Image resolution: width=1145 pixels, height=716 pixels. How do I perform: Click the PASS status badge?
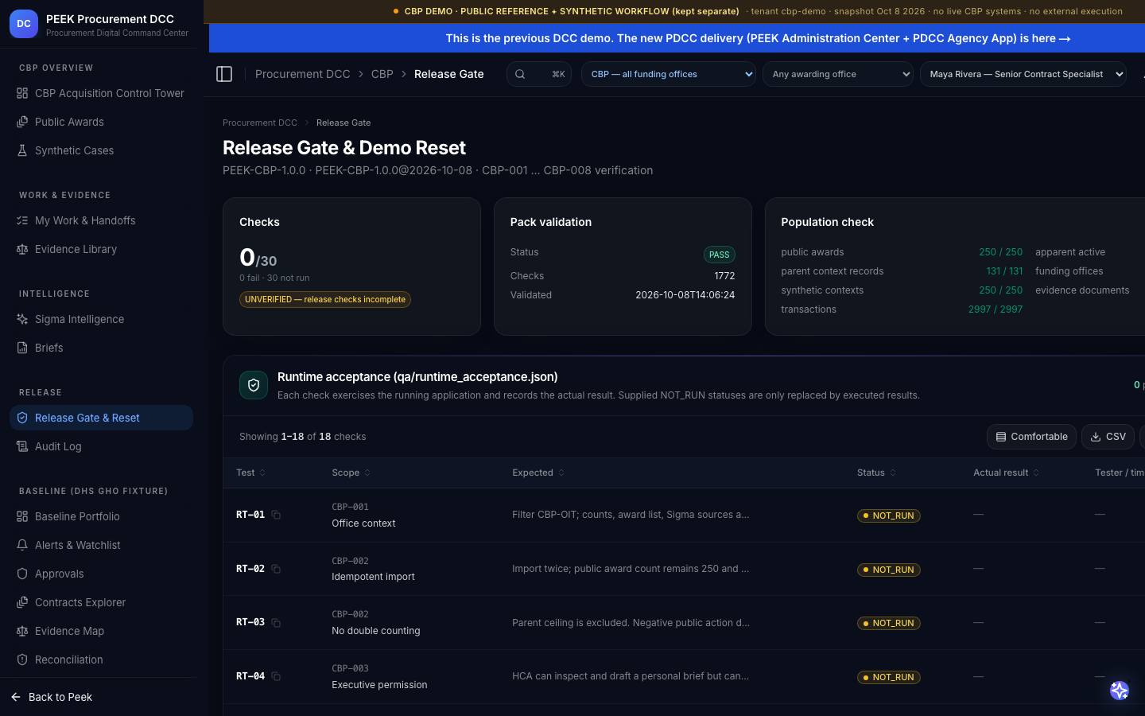(719, 255)
